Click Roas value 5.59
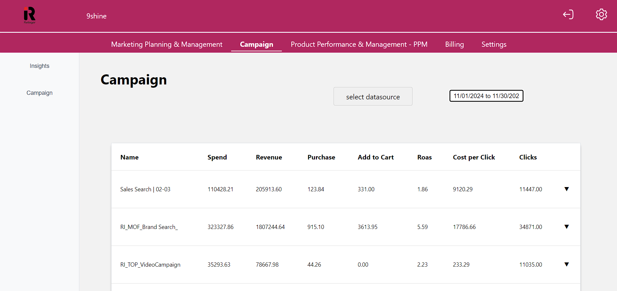Image resolution: width=617 pixels, height=291 pixels. [422, 227]
